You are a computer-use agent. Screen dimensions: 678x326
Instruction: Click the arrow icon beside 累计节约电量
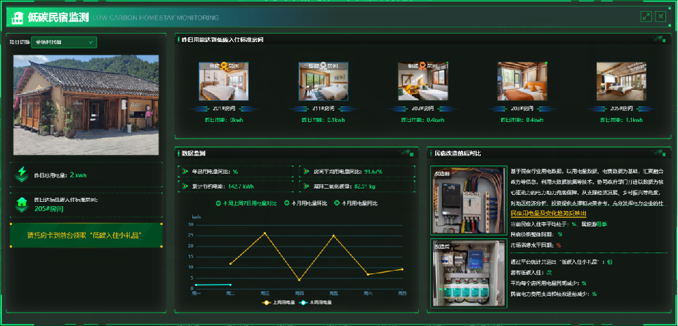[x=185, y=186]
